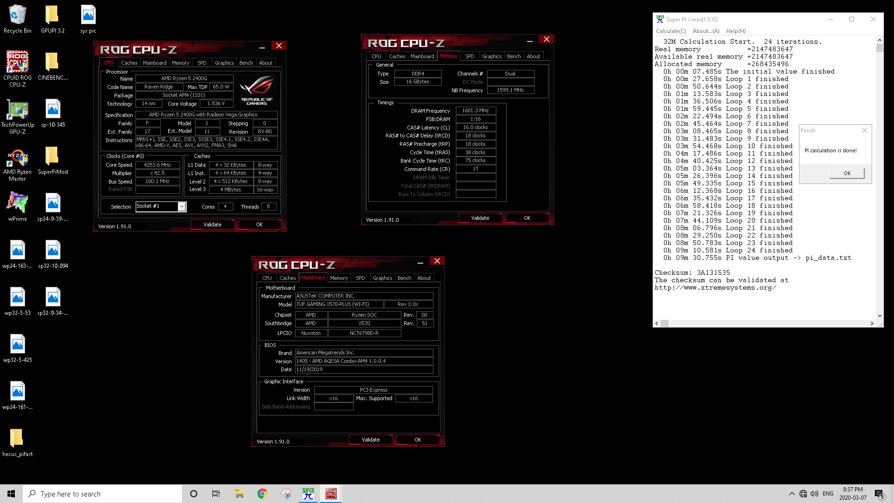Open Graphics tab in Memory window
Image resolution: width=894 pixels, height=503 pixels.
[492, 56]
